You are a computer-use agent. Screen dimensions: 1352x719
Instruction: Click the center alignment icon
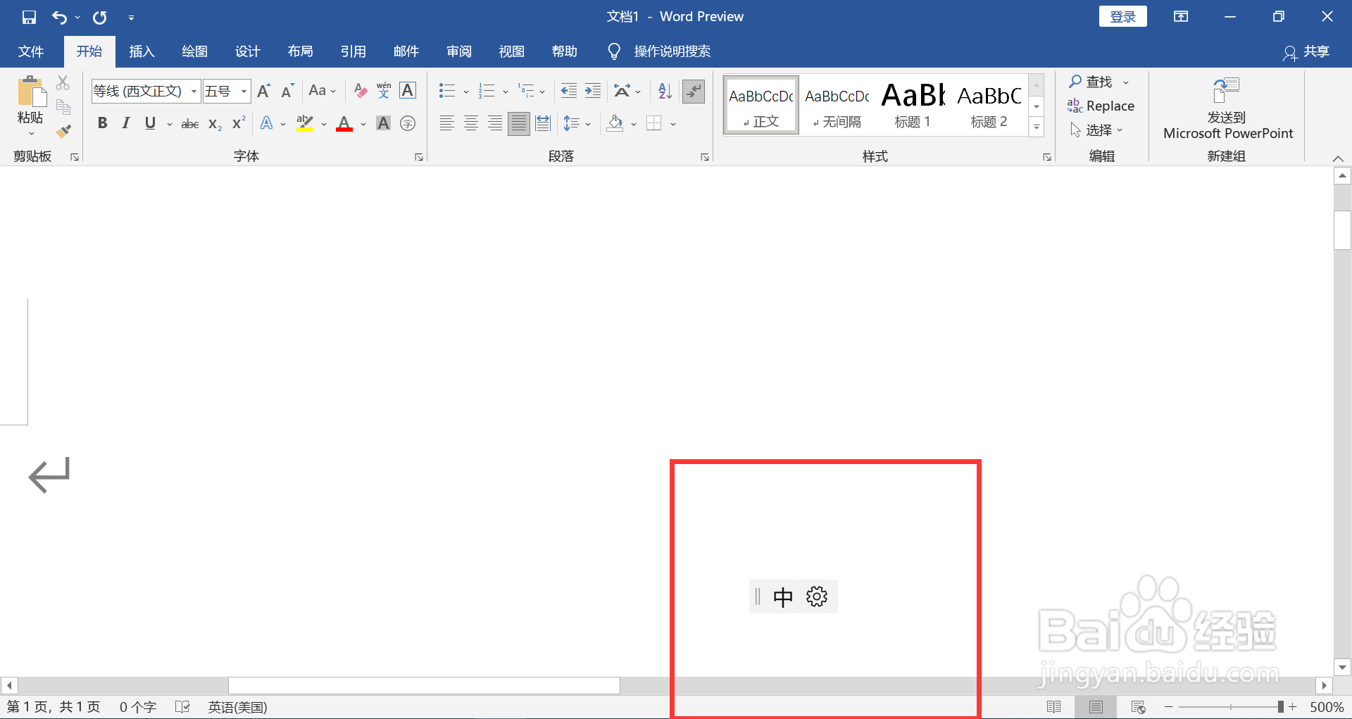point(470,123)
